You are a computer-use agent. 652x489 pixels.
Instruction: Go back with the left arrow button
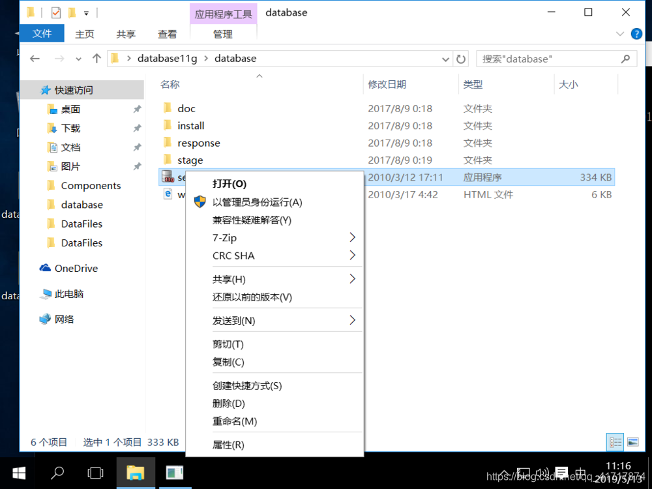(35, 59)
